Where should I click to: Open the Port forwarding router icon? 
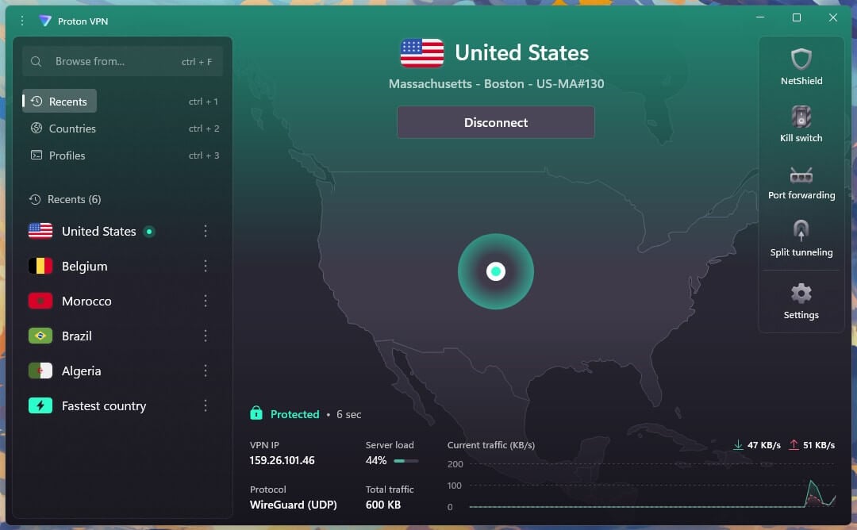coord(801,175)
